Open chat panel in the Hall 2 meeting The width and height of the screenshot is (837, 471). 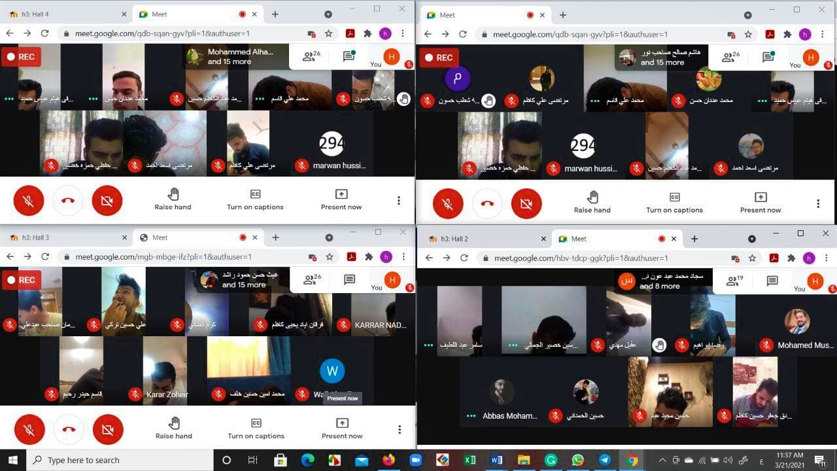772,281
